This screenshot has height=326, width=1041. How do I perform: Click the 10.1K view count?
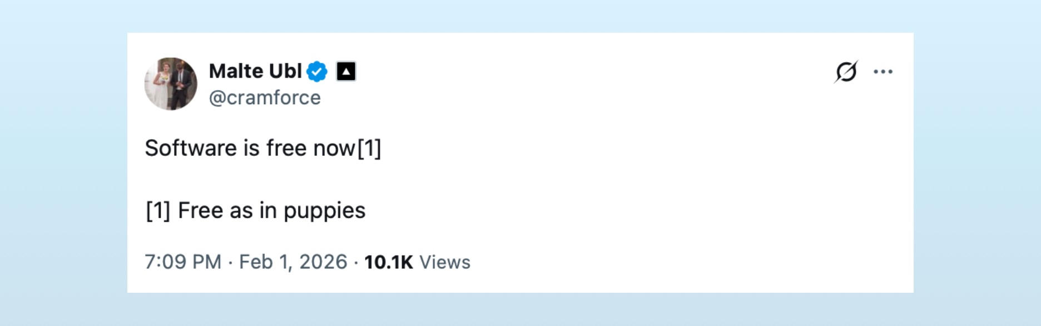click(x=388, y=262)
